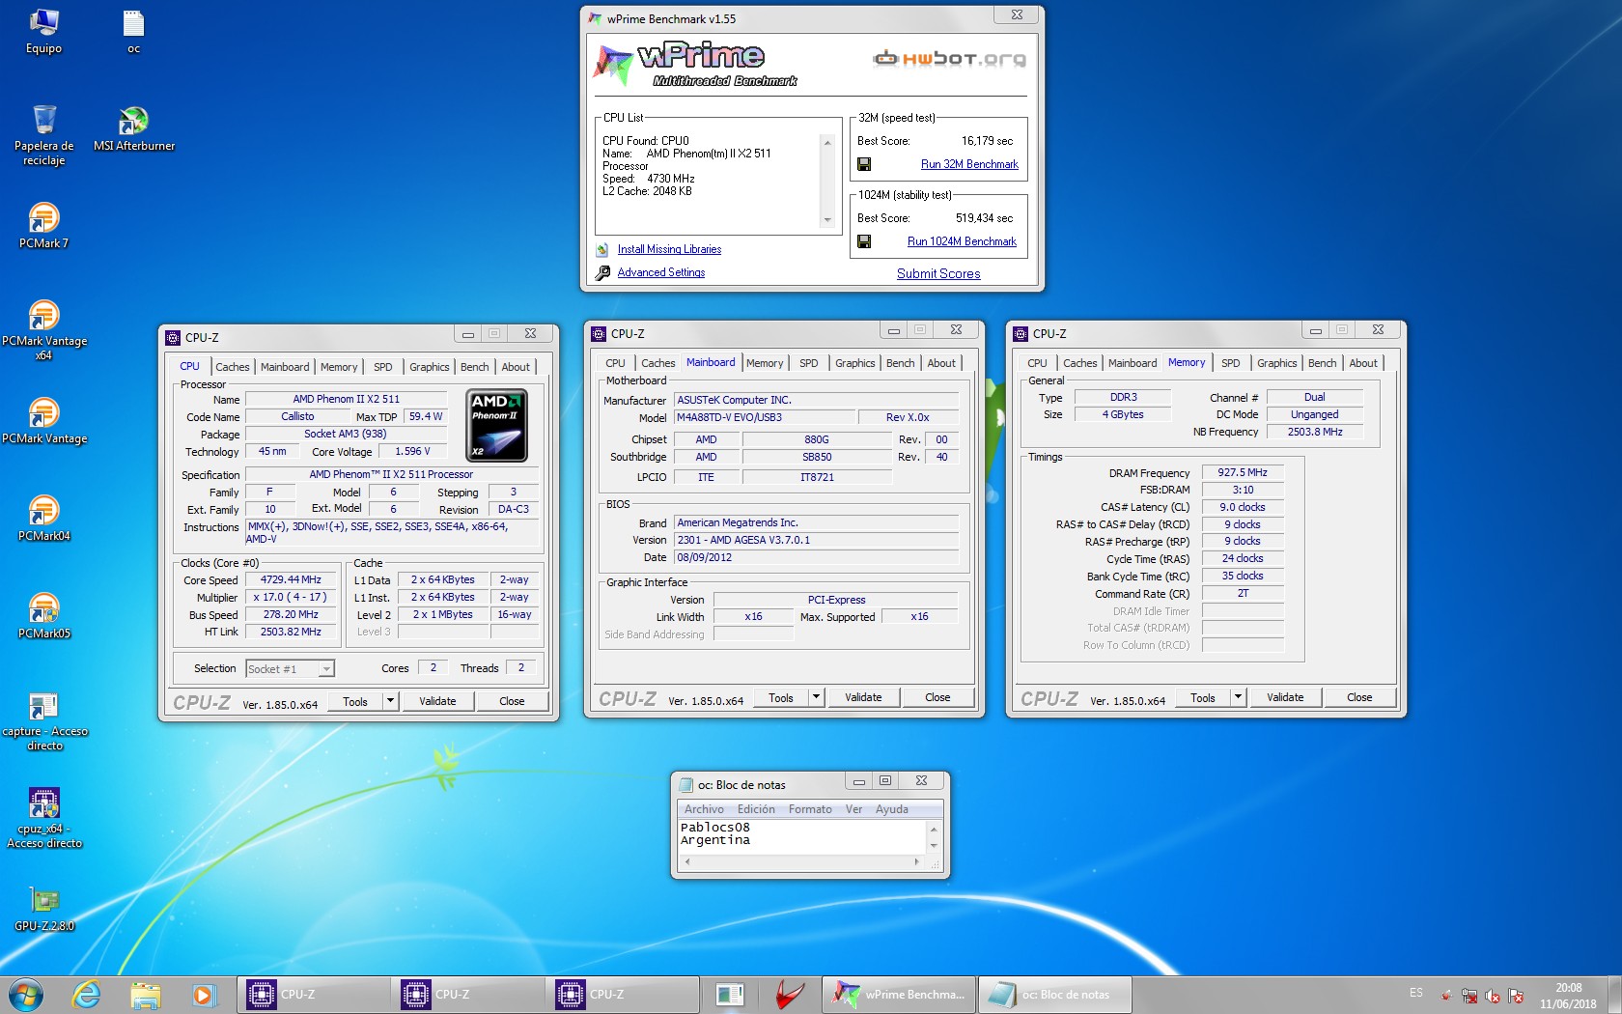Viewport: 1622px width, 1014px height.
Task: Open About tab in middle CPU-Z window
Action: [x=941, y=363]
